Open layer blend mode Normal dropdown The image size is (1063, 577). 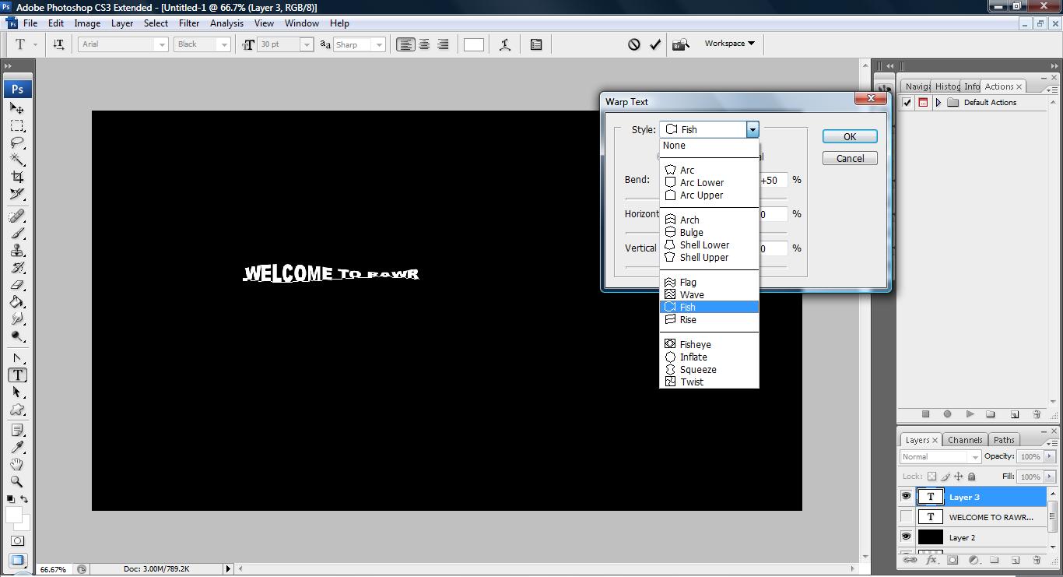tap(940, 457)
